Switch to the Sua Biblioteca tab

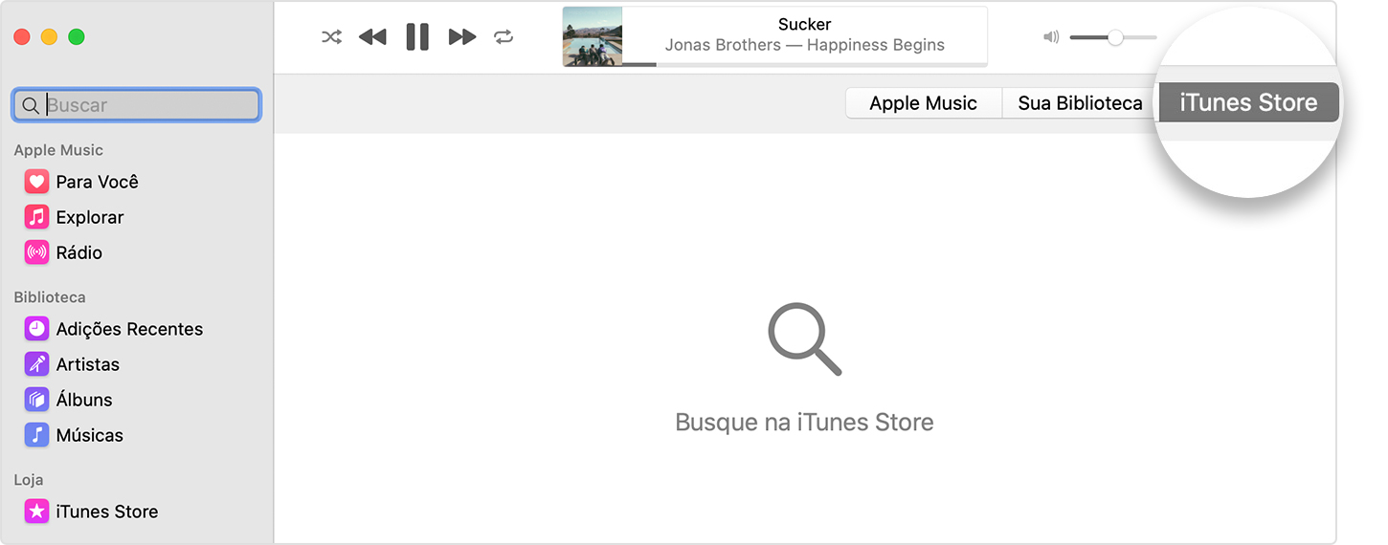coord(1080,103)
